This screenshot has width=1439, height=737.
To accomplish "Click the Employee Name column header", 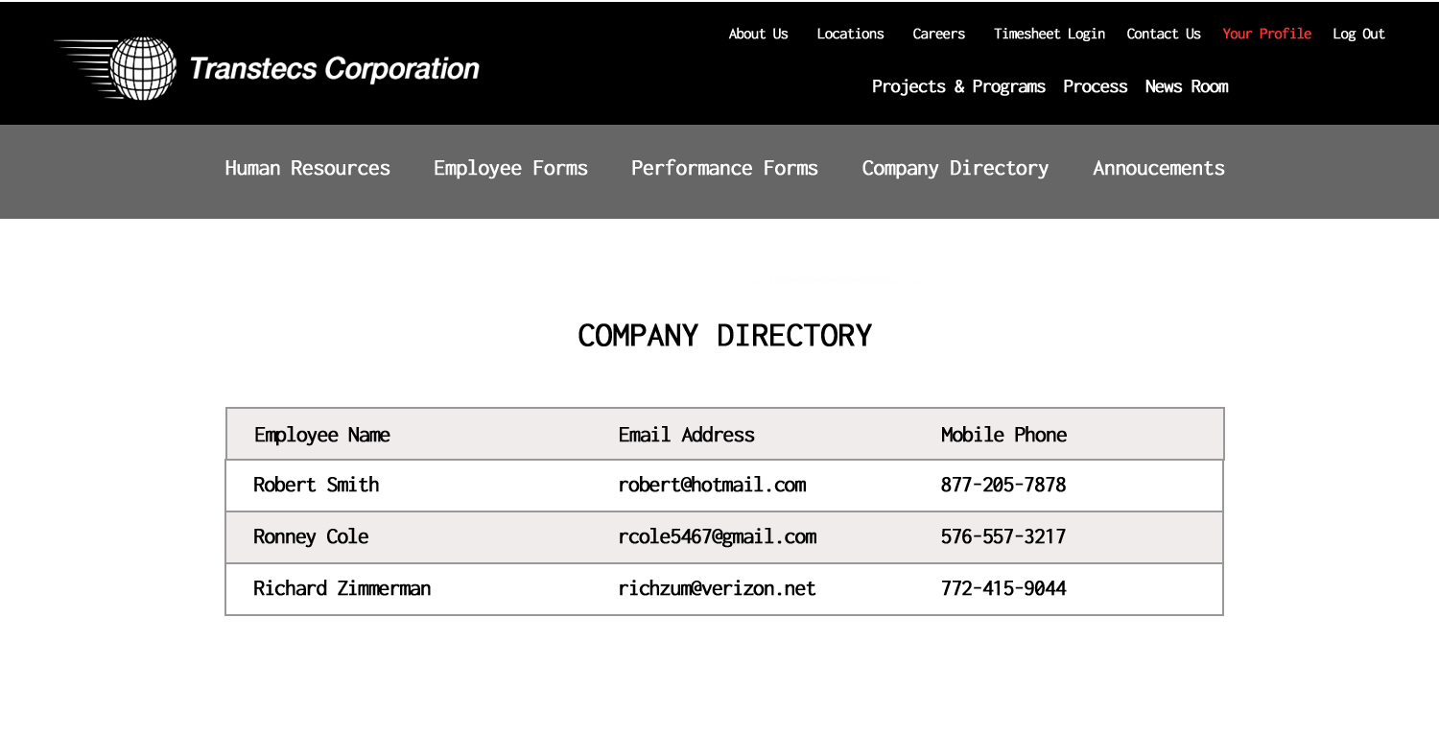I will point(321,435).
